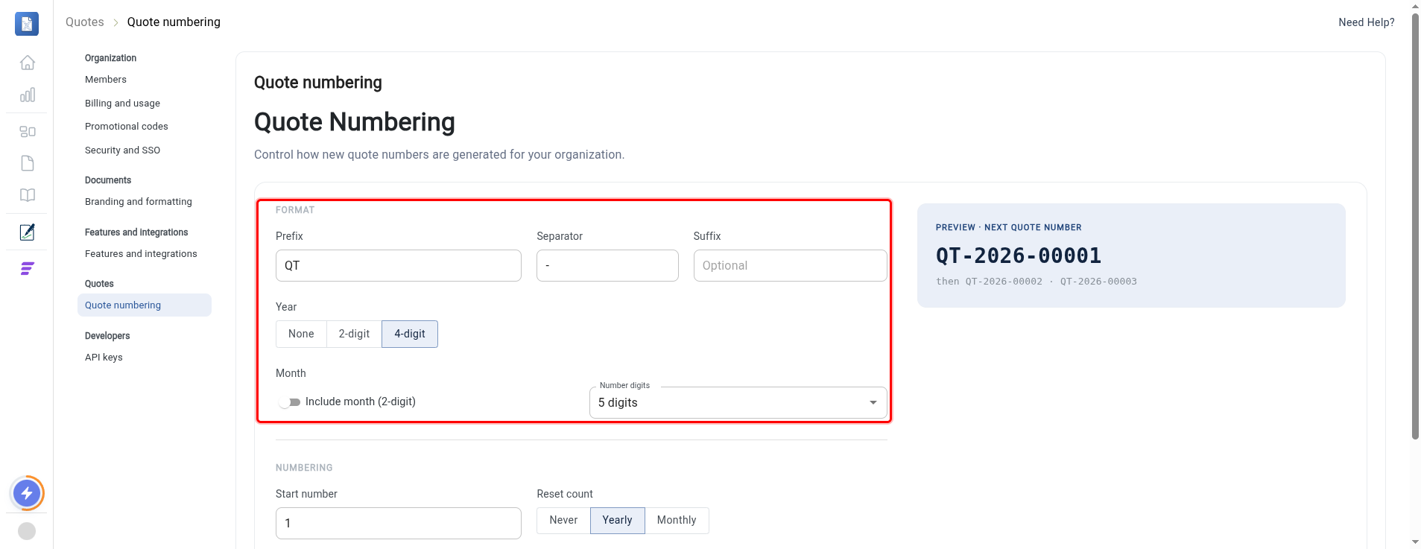Image resolution: width=1421 pixels, height=549 pixels.
Task: Click into the Start number field
Action: click(x=399, y=524)
